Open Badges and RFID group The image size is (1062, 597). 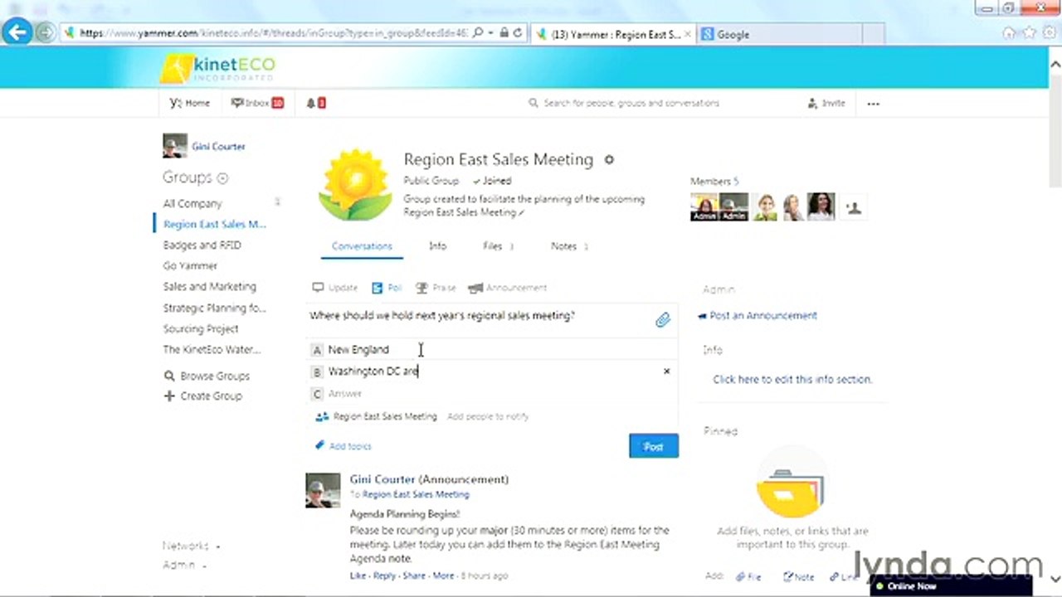[x=202, y=245]
